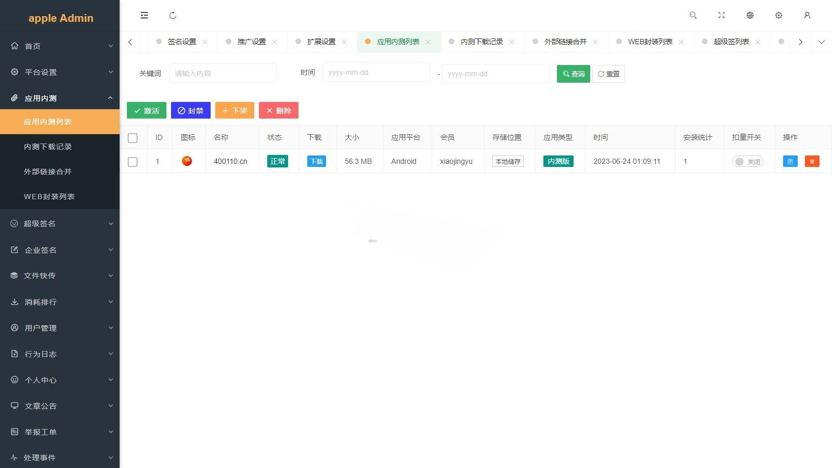Screen dimensions: 832x468
Task: Click the blue clipboard icon for 400110.cn
Action: click(x=790, y=161)
